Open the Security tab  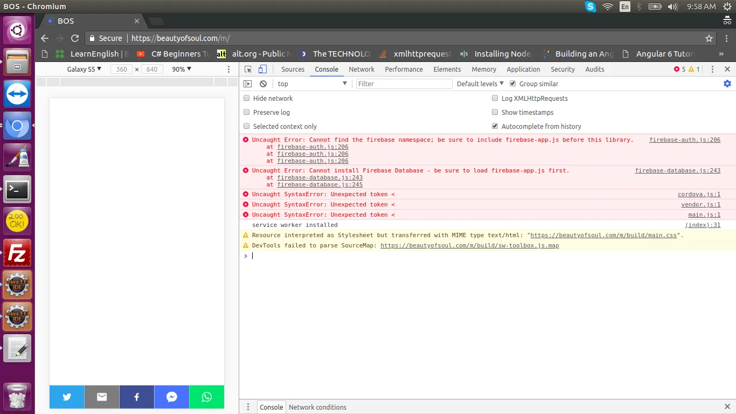563,70
